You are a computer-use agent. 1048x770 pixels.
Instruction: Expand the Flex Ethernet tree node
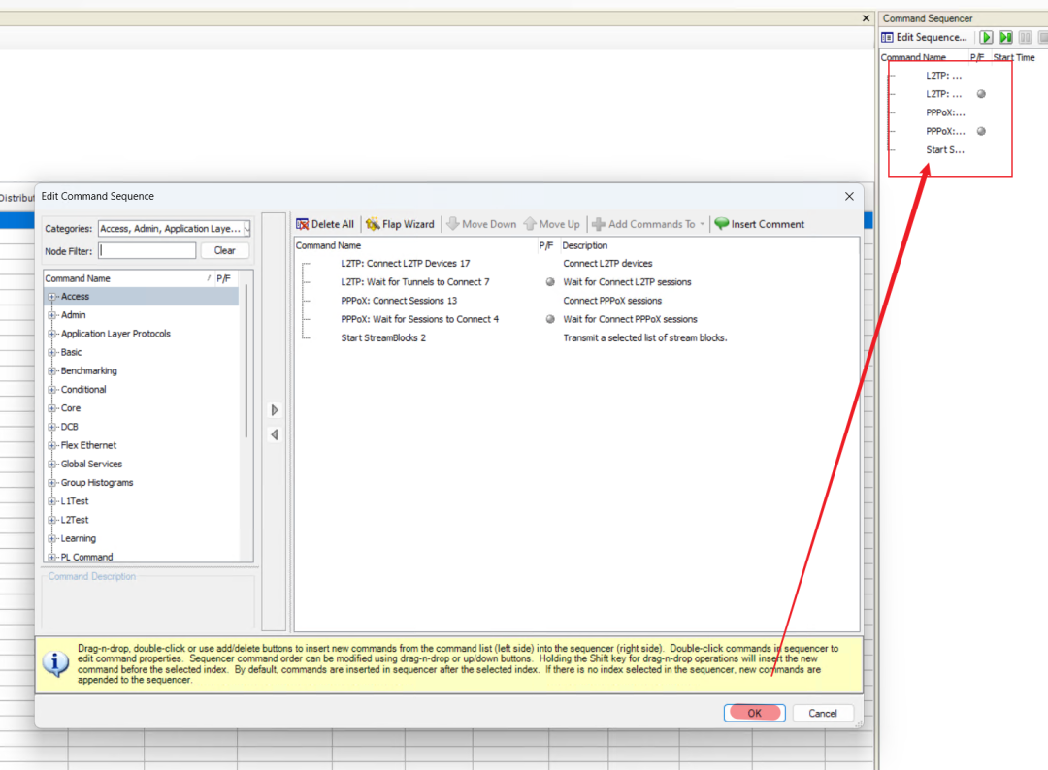(x=51, y=446)
